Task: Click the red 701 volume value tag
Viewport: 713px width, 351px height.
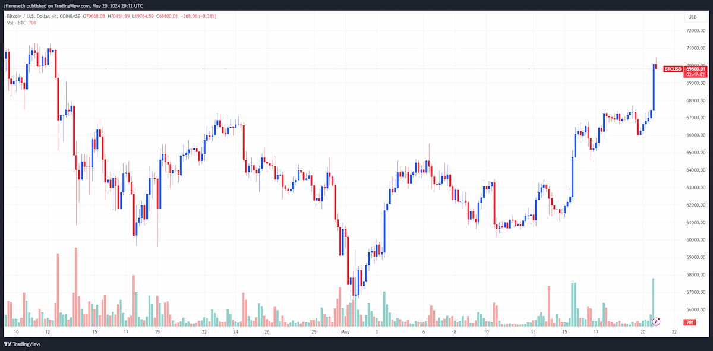Action: pos(690,322)
